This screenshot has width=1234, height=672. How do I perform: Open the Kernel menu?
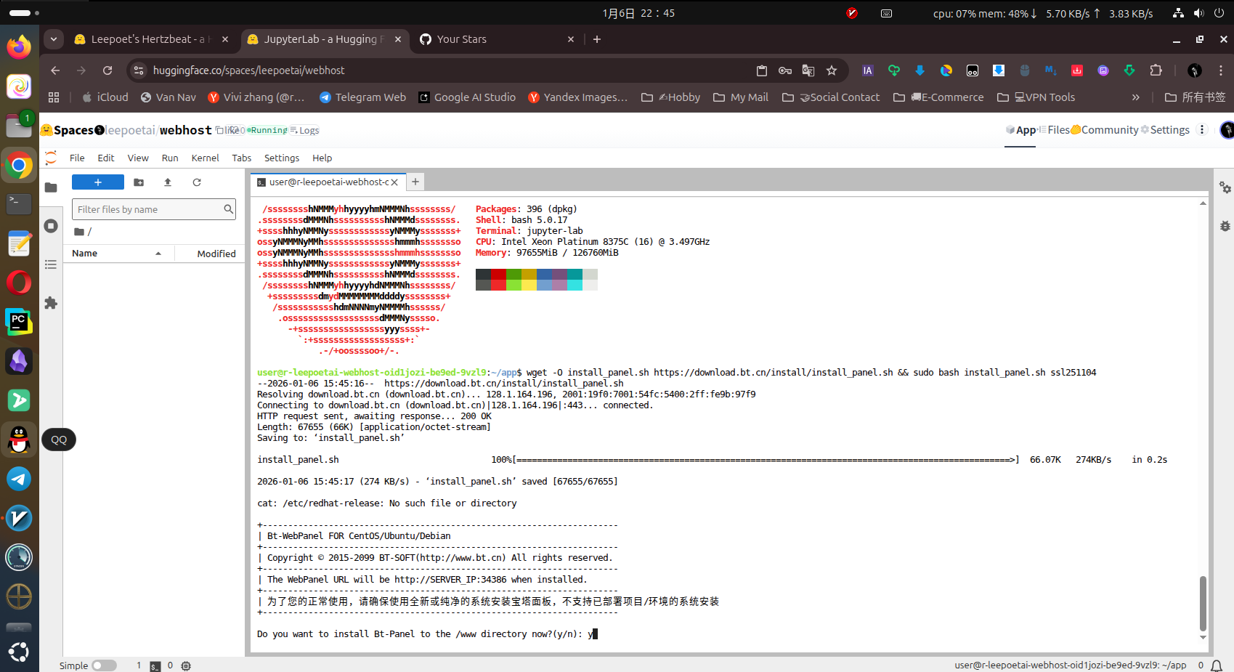(205, 158)
